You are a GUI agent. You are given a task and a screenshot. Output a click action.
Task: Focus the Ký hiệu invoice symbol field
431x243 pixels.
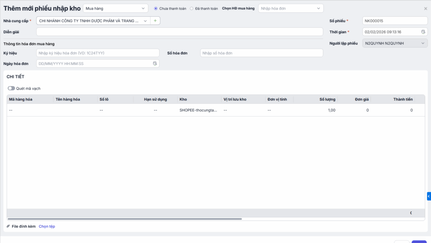(98, 53)
